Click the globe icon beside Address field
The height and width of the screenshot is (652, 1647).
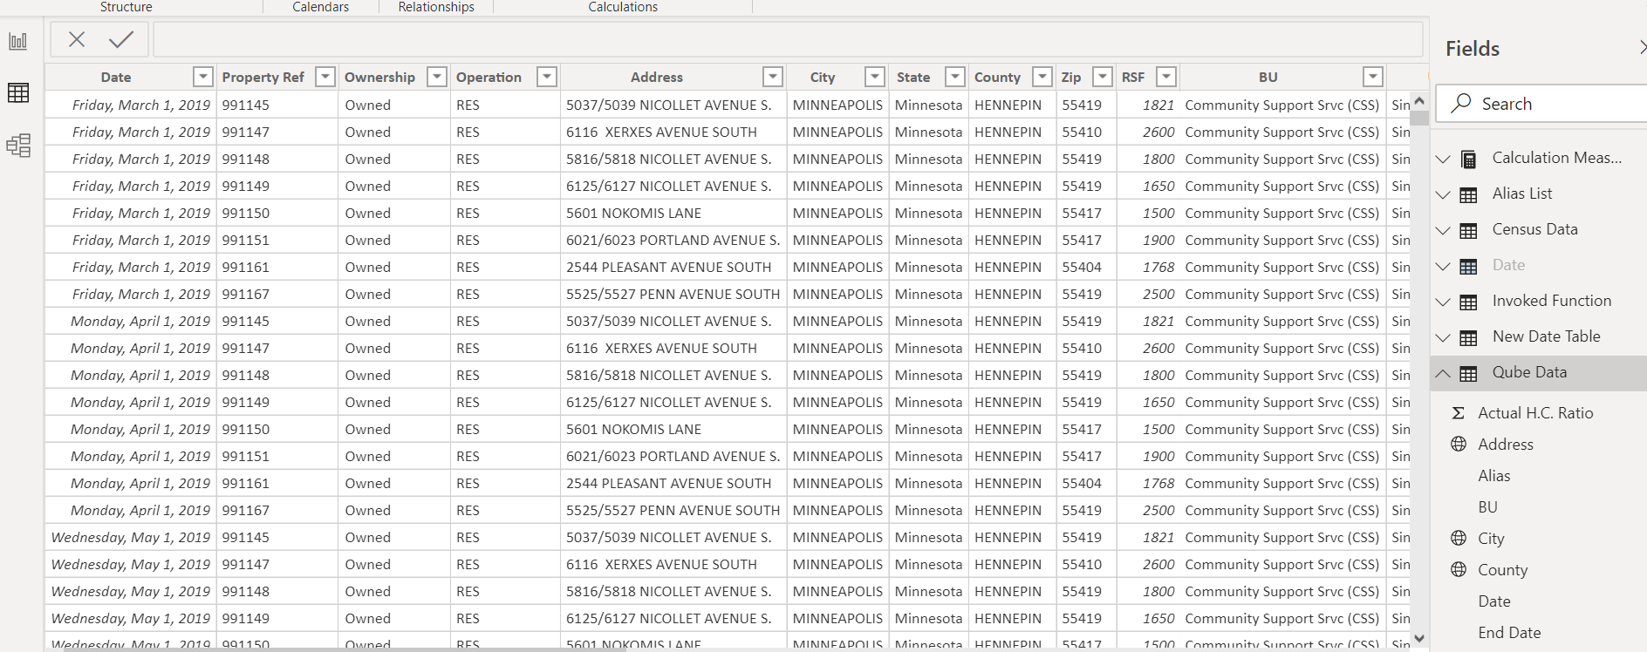(x=1459, y=445)
